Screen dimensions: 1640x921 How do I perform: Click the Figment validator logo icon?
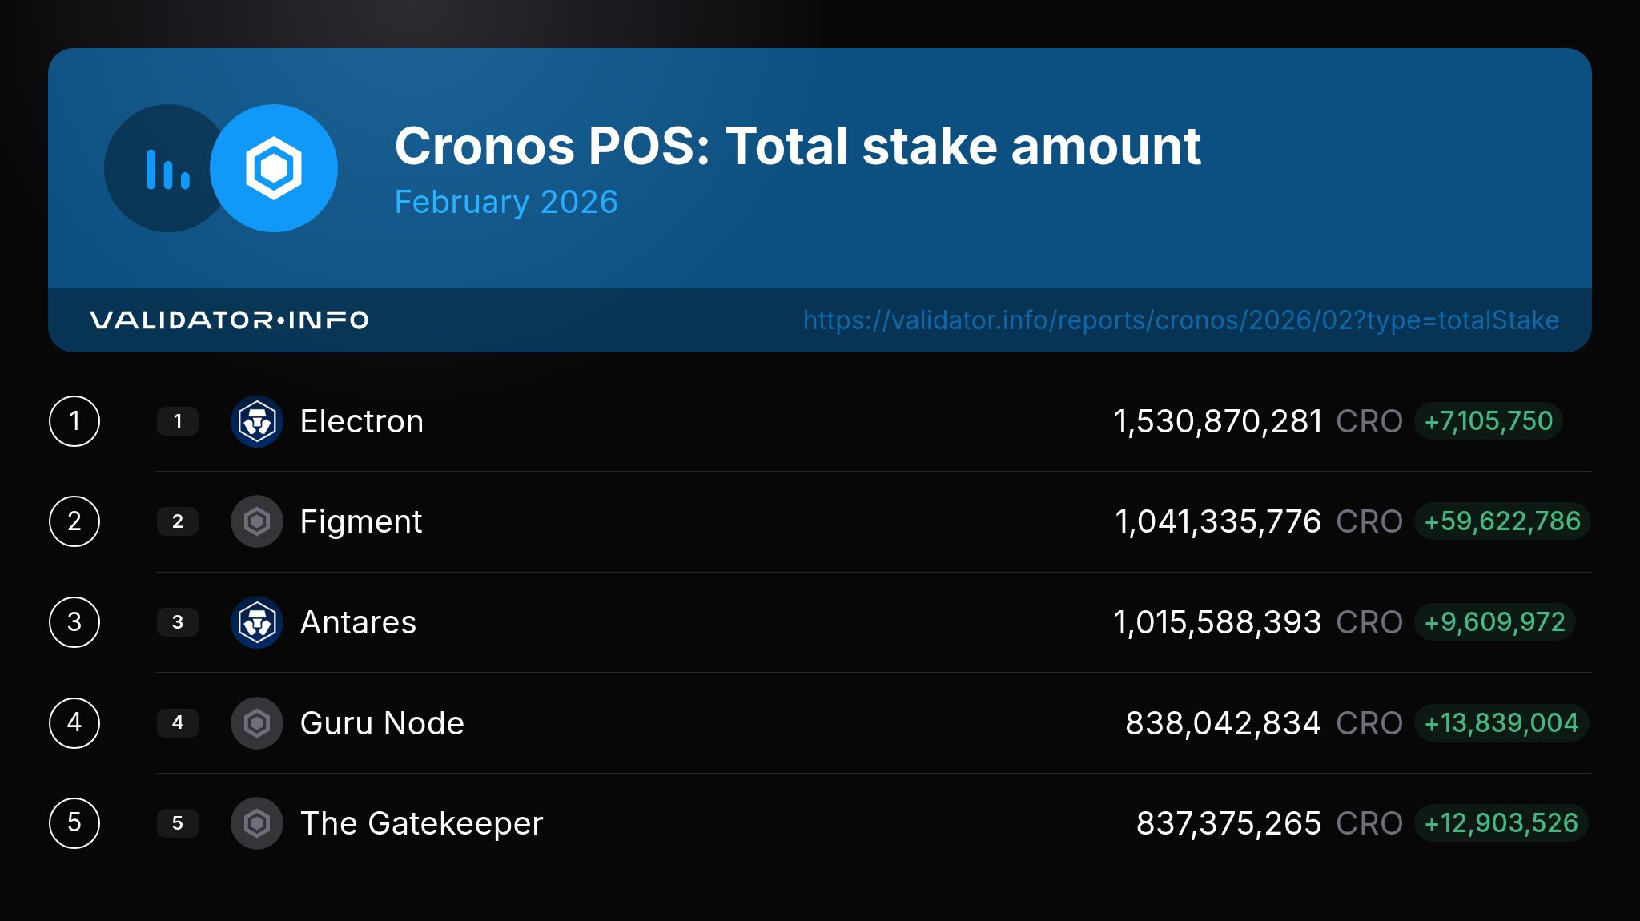tap(257, 521)
